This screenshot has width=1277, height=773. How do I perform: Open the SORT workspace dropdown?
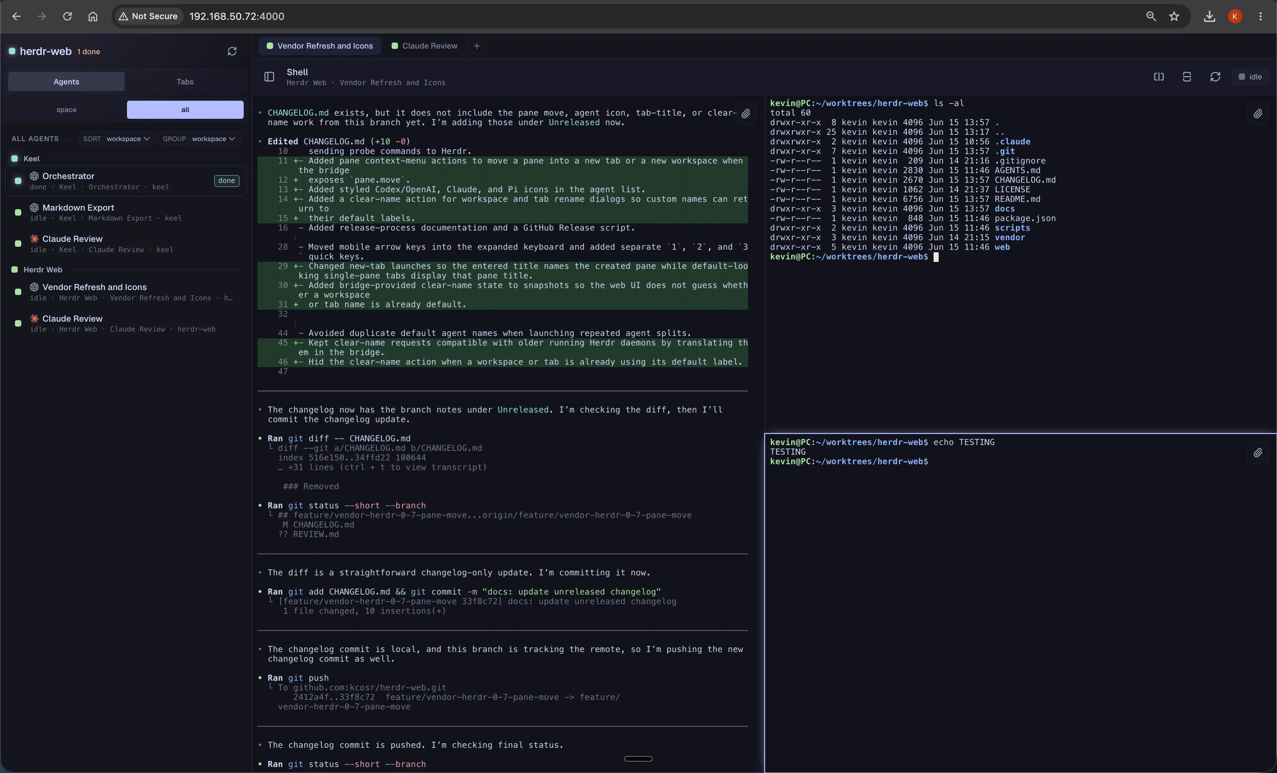pyautogui.click(x=117, y=138)
